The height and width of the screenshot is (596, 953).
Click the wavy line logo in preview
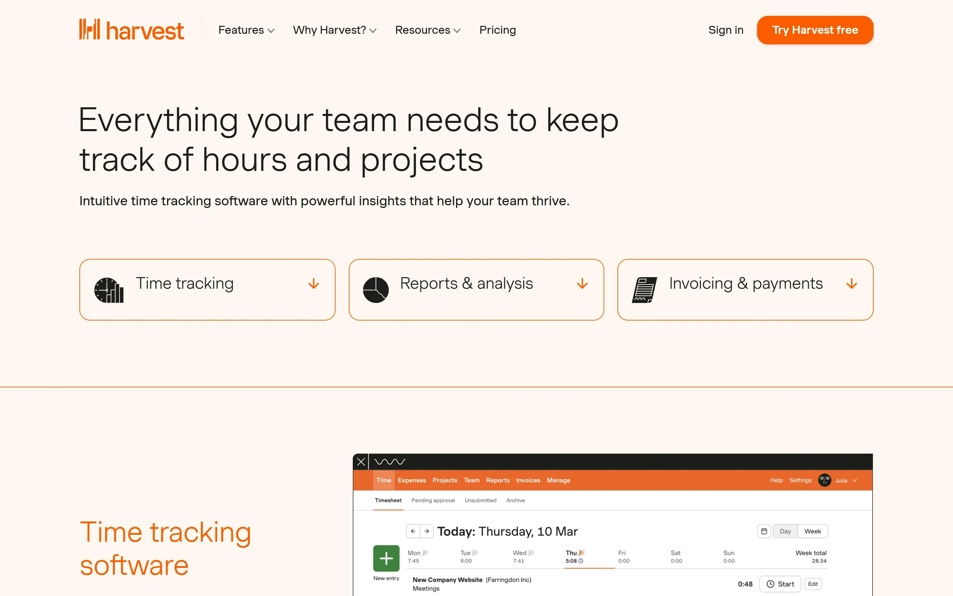[389, 462]
